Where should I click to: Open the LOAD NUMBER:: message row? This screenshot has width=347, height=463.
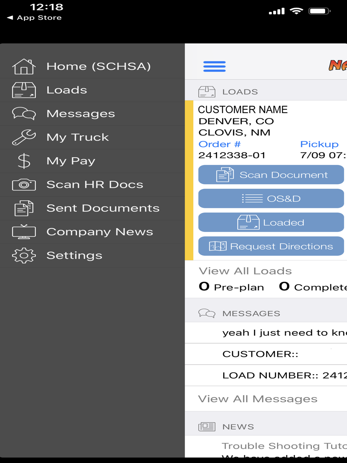tap(266, 375)
